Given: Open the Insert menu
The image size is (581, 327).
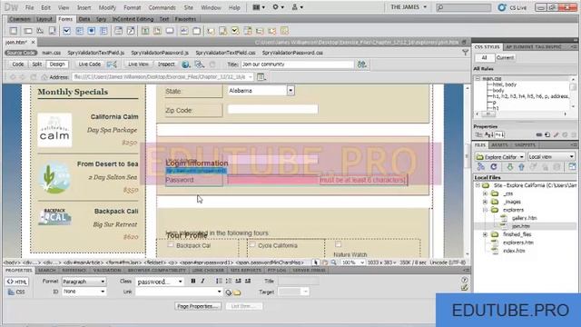Looking at the screenshot, I should point(84,7).
